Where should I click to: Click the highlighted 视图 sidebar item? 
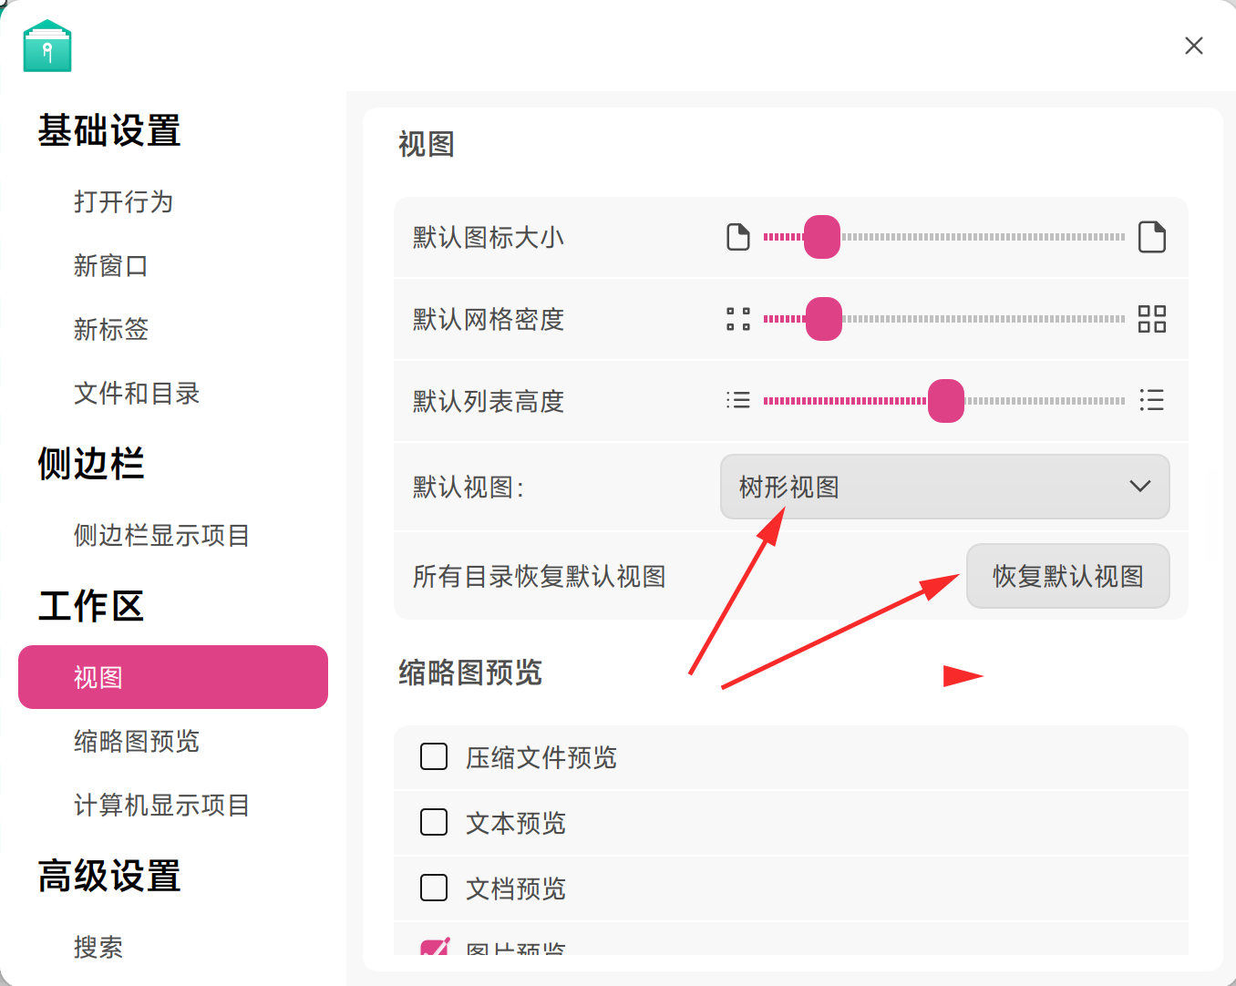click(173, 677)
